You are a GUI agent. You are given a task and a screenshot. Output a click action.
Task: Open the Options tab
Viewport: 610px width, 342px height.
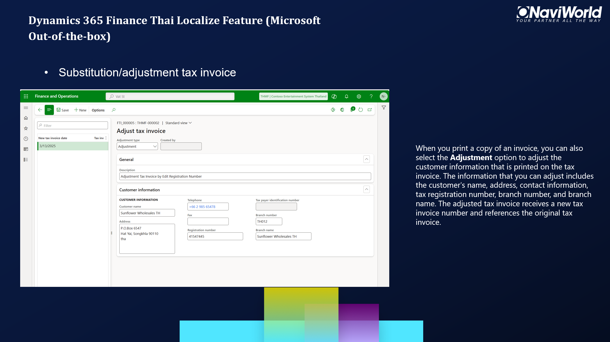coord(98,110)
